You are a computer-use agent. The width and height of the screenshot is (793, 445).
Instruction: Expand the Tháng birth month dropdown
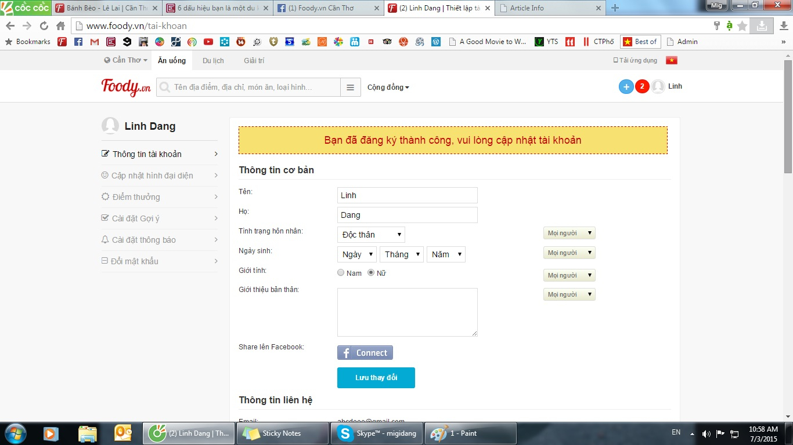(401, 254)
